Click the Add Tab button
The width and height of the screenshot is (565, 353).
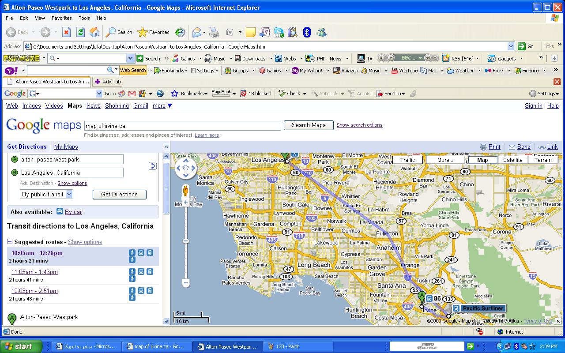tap(107, 82)
